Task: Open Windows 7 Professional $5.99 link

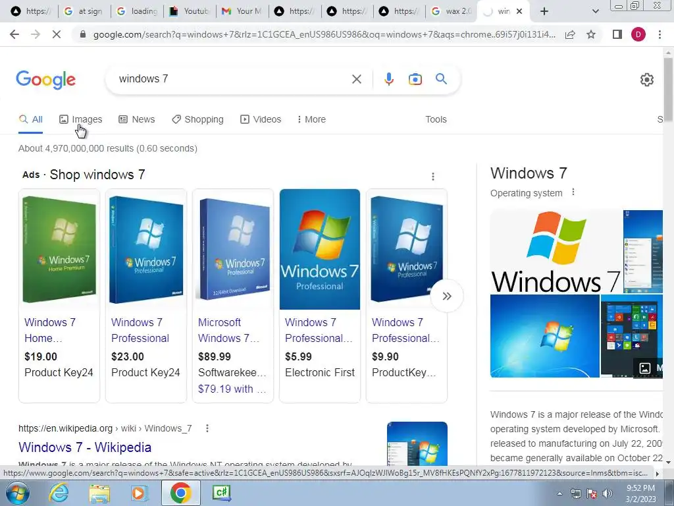Action: coord(319,330)
